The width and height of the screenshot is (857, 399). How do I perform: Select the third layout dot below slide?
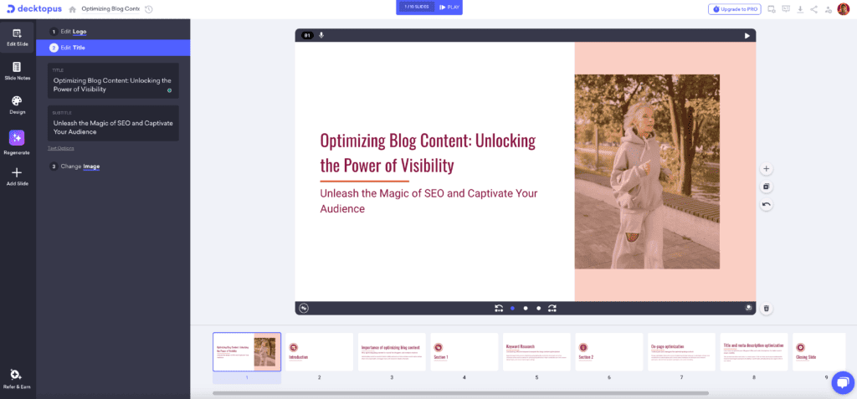[539, 309]
